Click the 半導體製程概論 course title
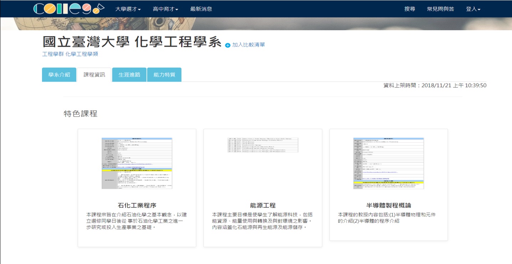 coord(389,205)
